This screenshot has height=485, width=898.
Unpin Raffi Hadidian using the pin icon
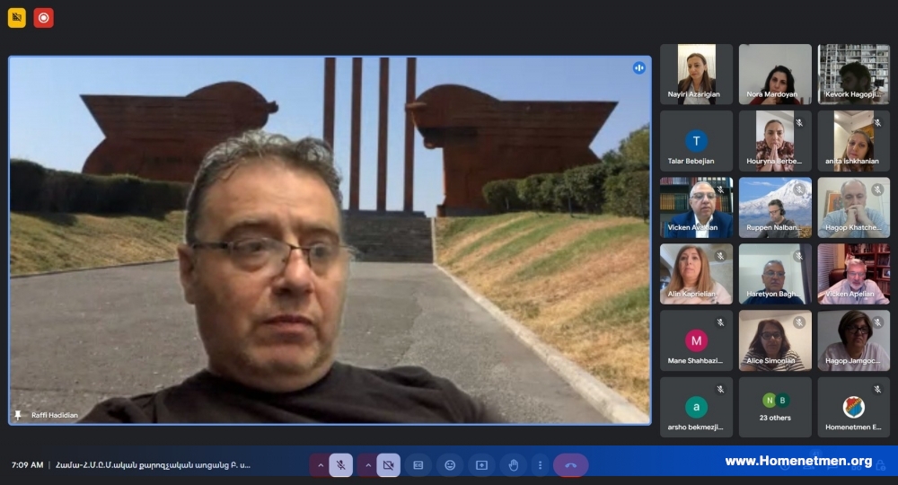coord(18,415)
